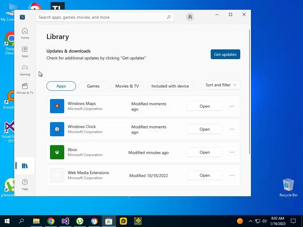This screenshot has height=227, width=303.
Task: Click the search magnifier icon
Action: (169, 17)
